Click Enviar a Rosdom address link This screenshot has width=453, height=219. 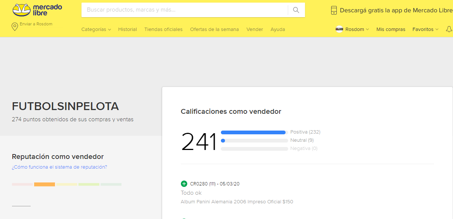pos(36,24)
